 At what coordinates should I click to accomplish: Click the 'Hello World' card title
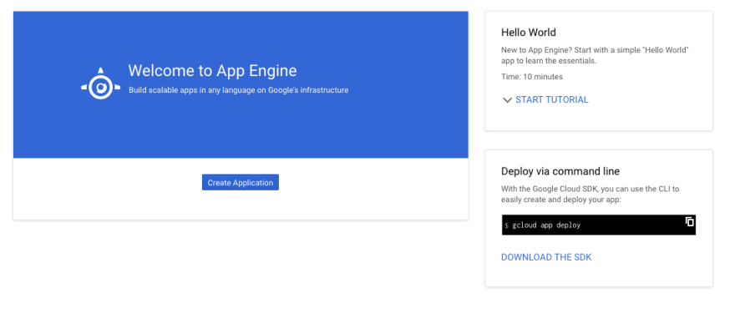click(x=528, y=33)
